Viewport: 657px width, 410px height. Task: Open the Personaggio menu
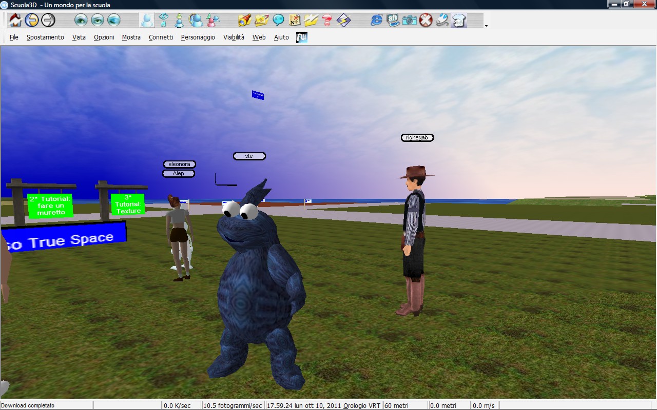(198, 37)
